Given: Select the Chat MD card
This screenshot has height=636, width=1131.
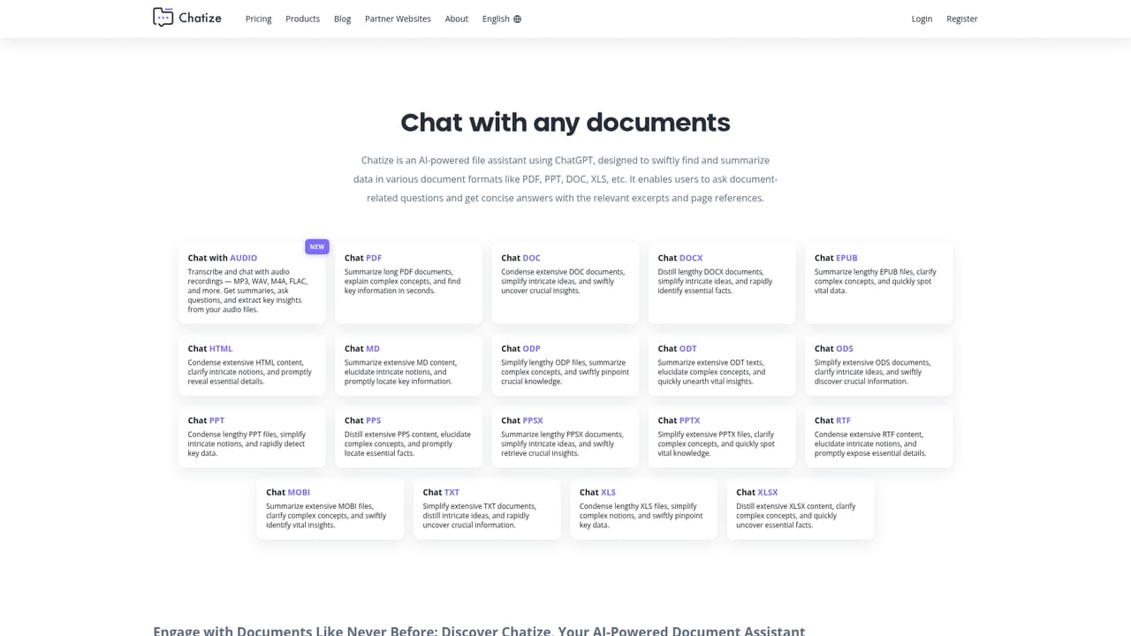Looking at the screenshot, I should [x=408, y=365].
